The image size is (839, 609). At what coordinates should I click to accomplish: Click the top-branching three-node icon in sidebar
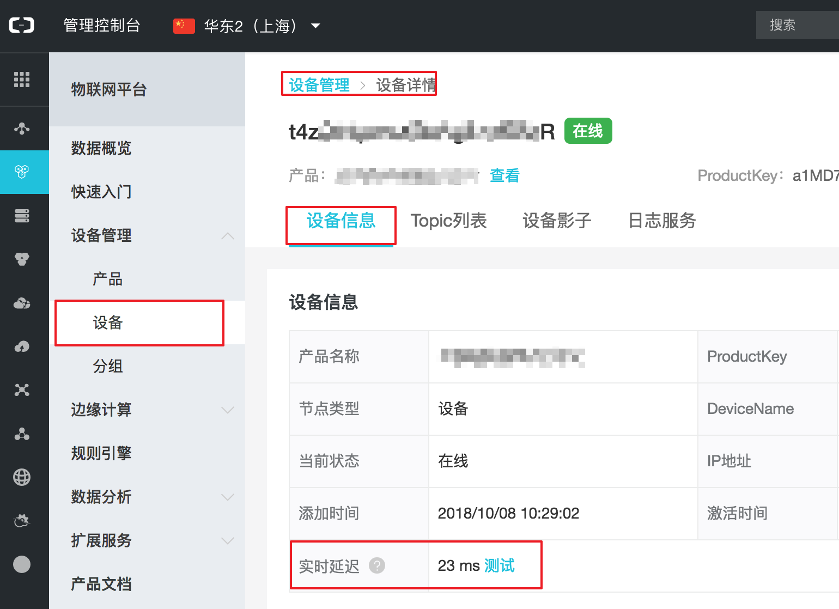pos(22,129)
